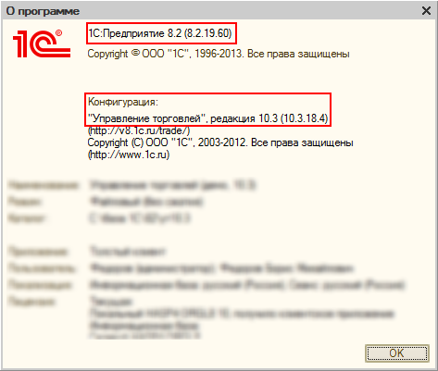
Task: Click the blurred Наименование label
Action: [44, 185]
